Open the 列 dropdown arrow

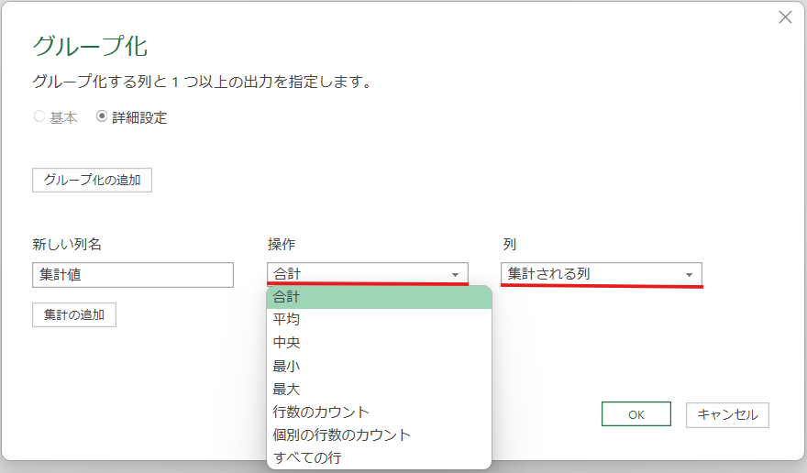click(689, 274)
